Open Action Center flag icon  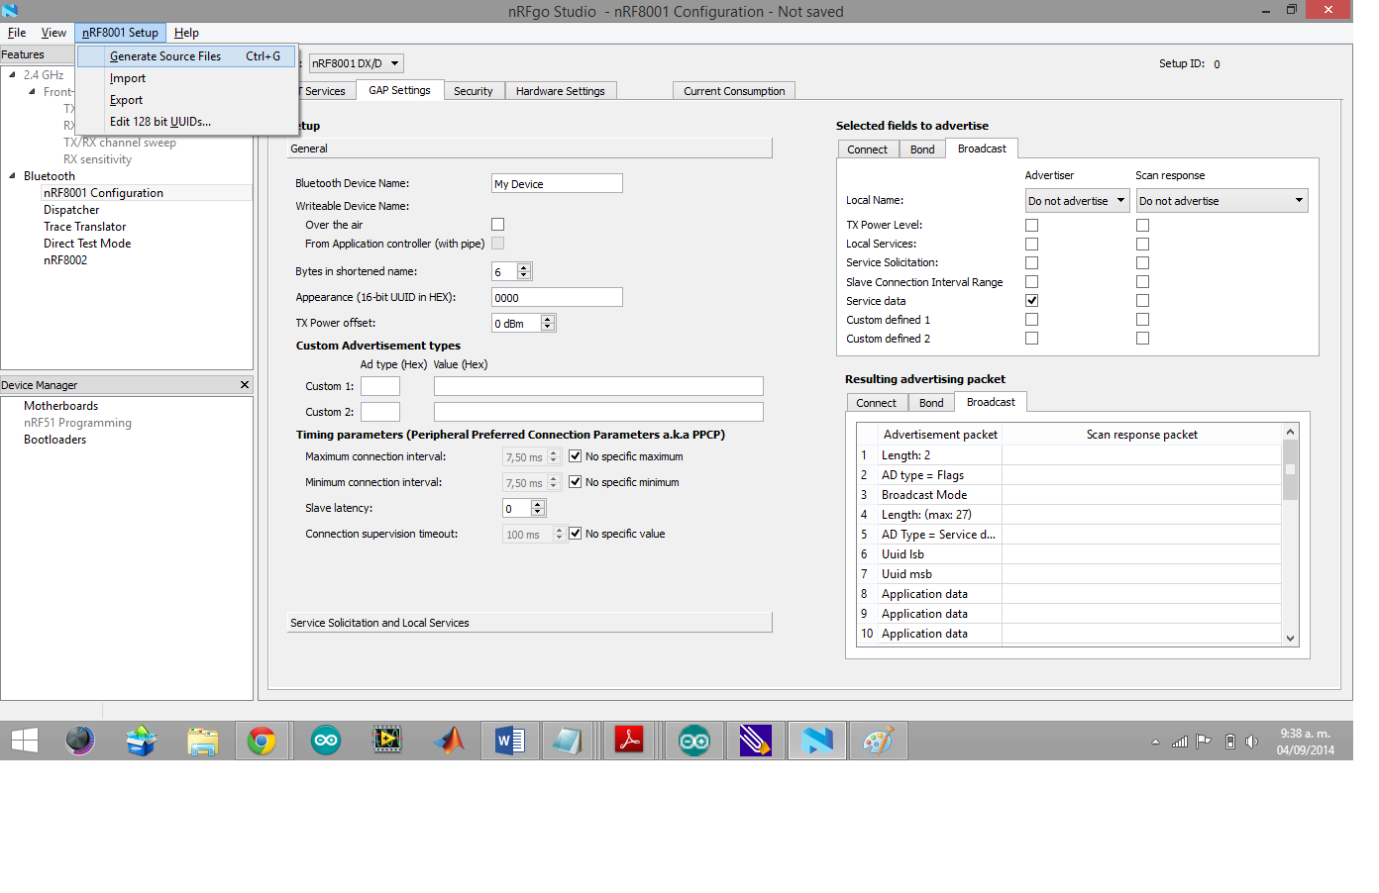pyautogui.click(x=1204, y=742)
